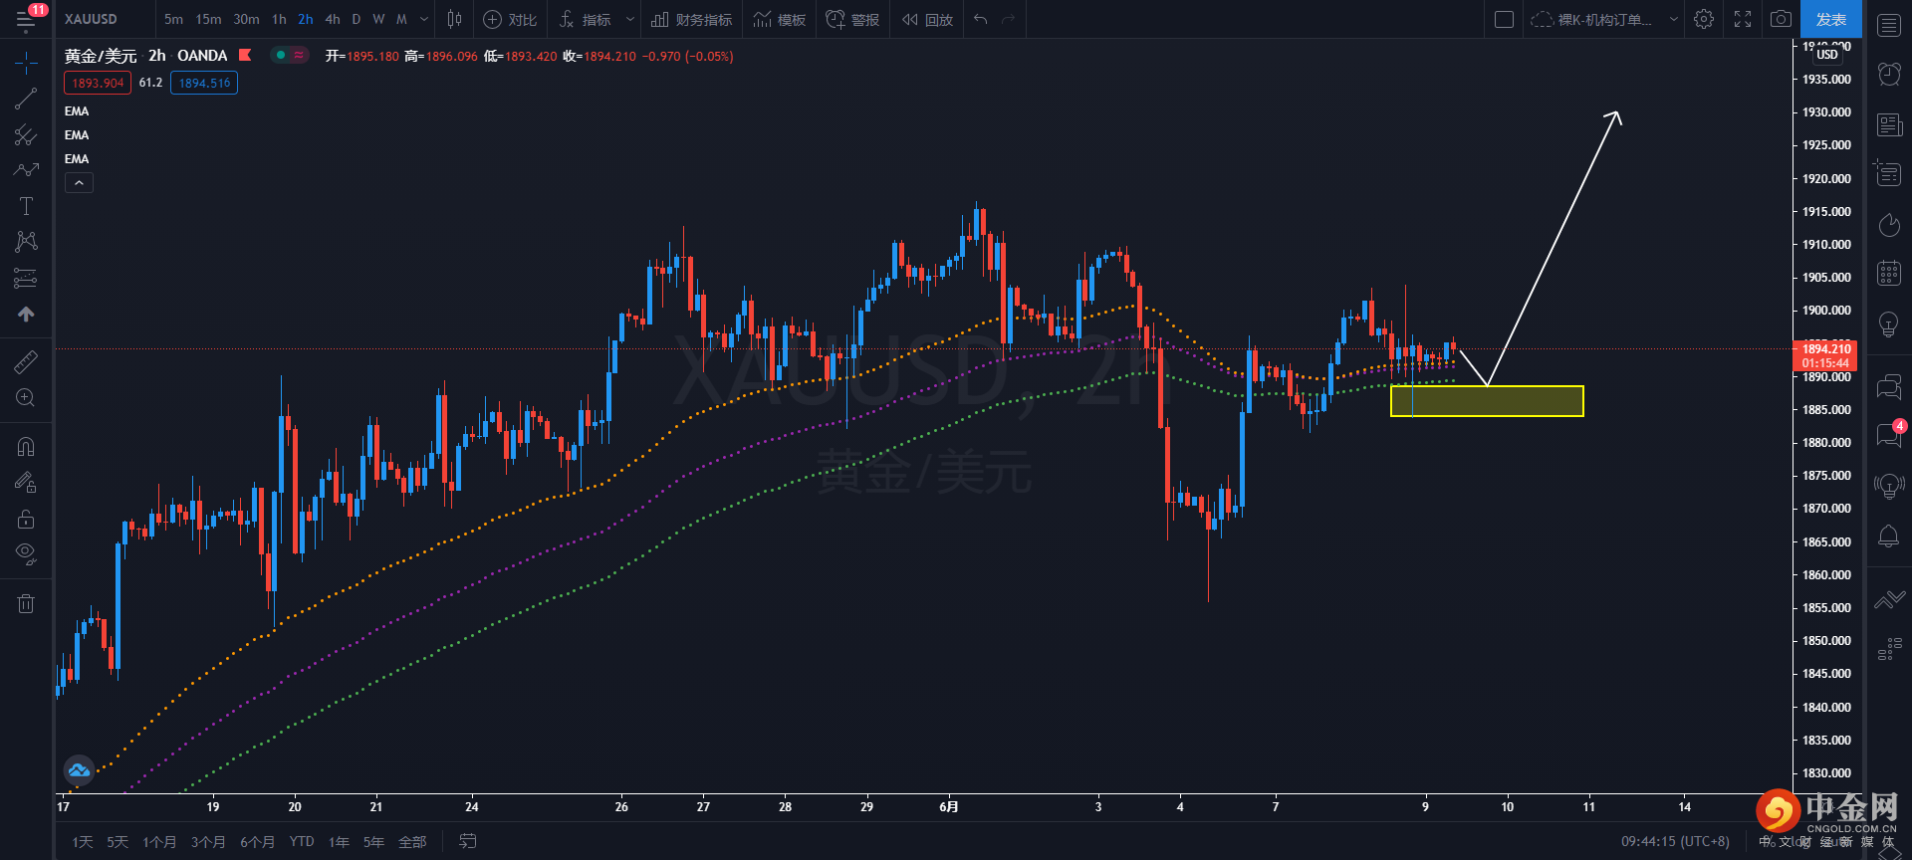This screenshot has height=860, width=1912.
Task: Click the XAUUSD symbol search field
Action: click(92, 20)
